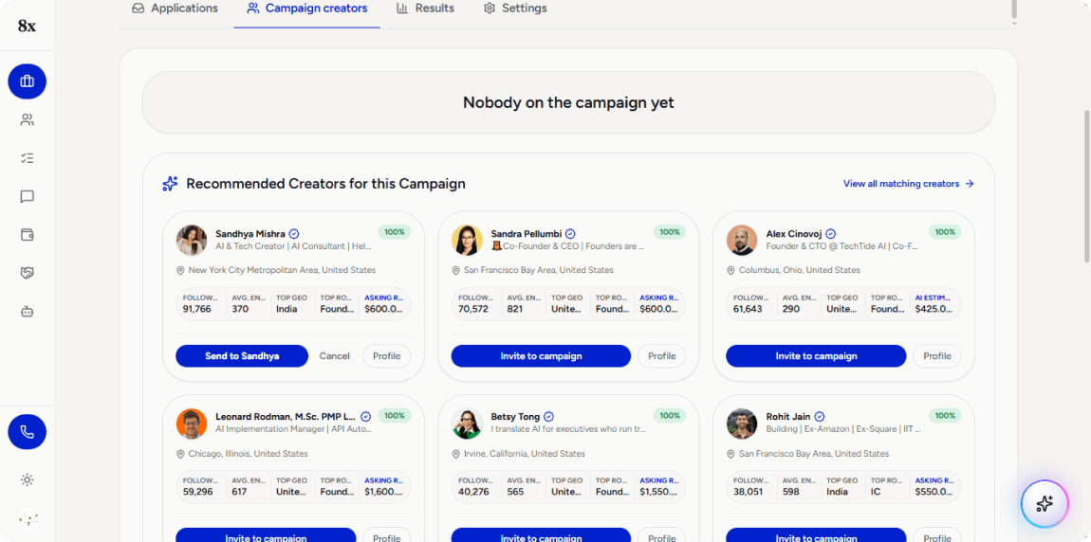Viewport: 1091px width, 542px height.
Task: Click Alex Cinovoj's AI estimate $425 value
Action: click(934, 309)
